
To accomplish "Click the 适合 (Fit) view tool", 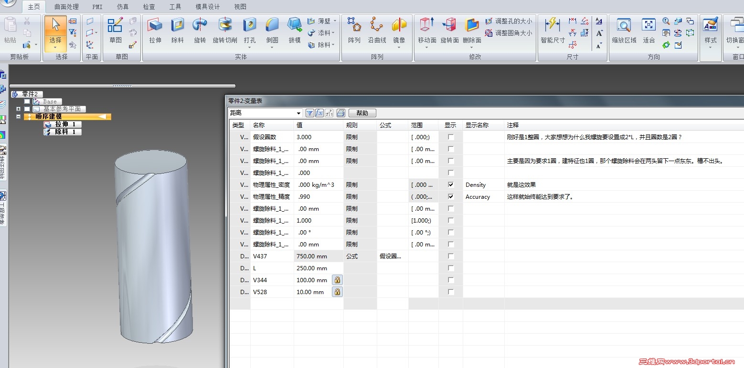I will [x=648, y=31].
